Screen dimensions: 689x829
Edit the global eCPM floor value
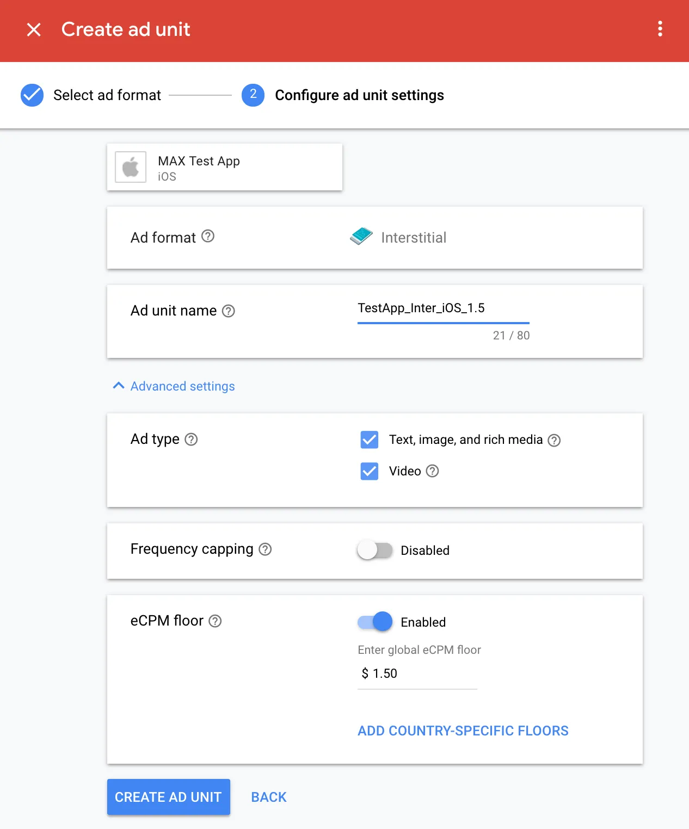click(x=417, y=673)
